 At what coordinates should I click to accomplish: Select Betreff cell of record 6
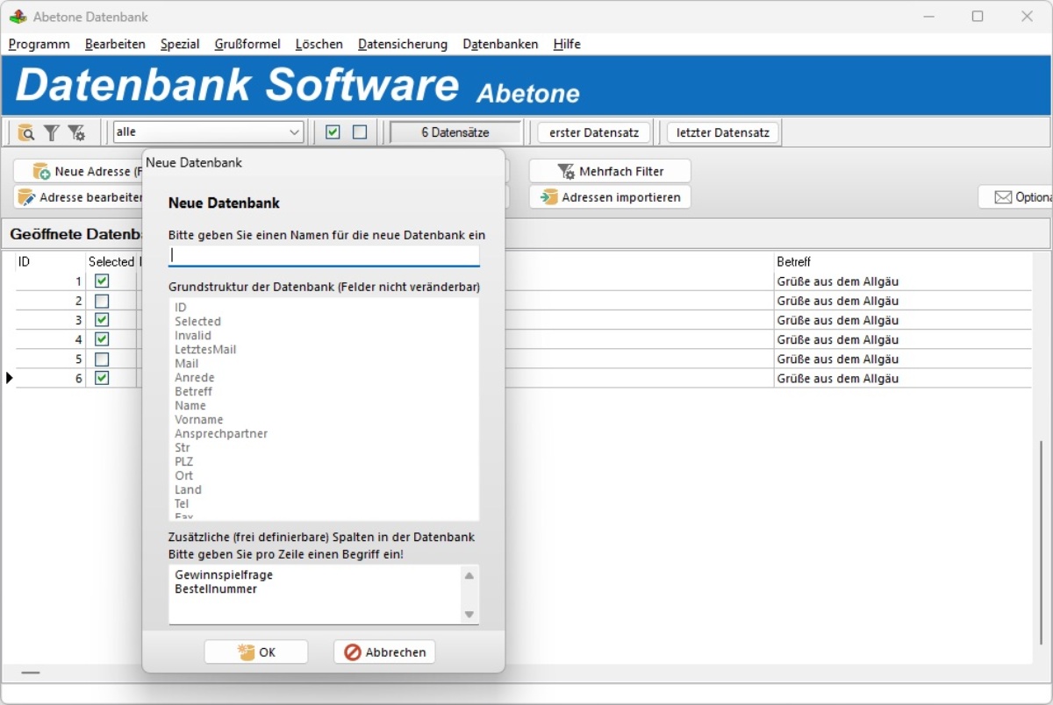[903, 378]
